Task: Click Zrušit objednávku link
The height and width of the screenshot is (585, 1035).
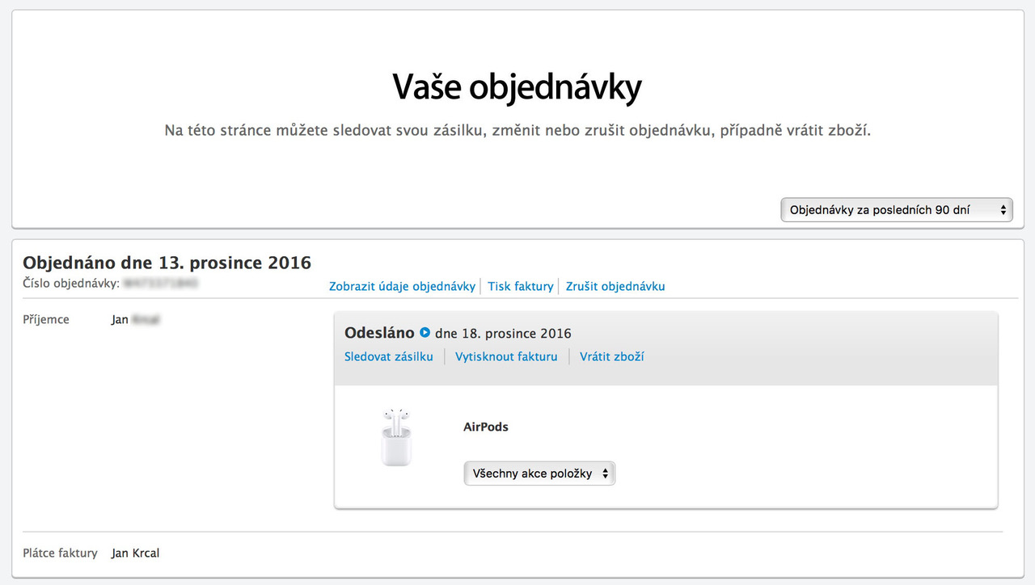Action: point(615,286)
